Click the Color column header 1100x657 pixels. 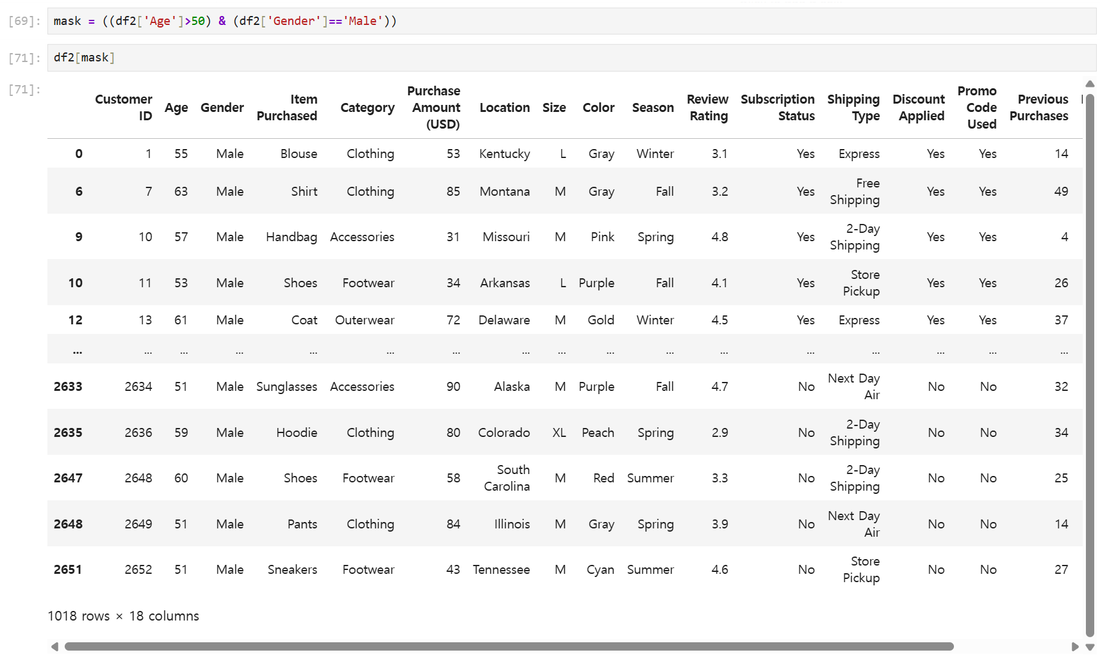tap(598, 107)
